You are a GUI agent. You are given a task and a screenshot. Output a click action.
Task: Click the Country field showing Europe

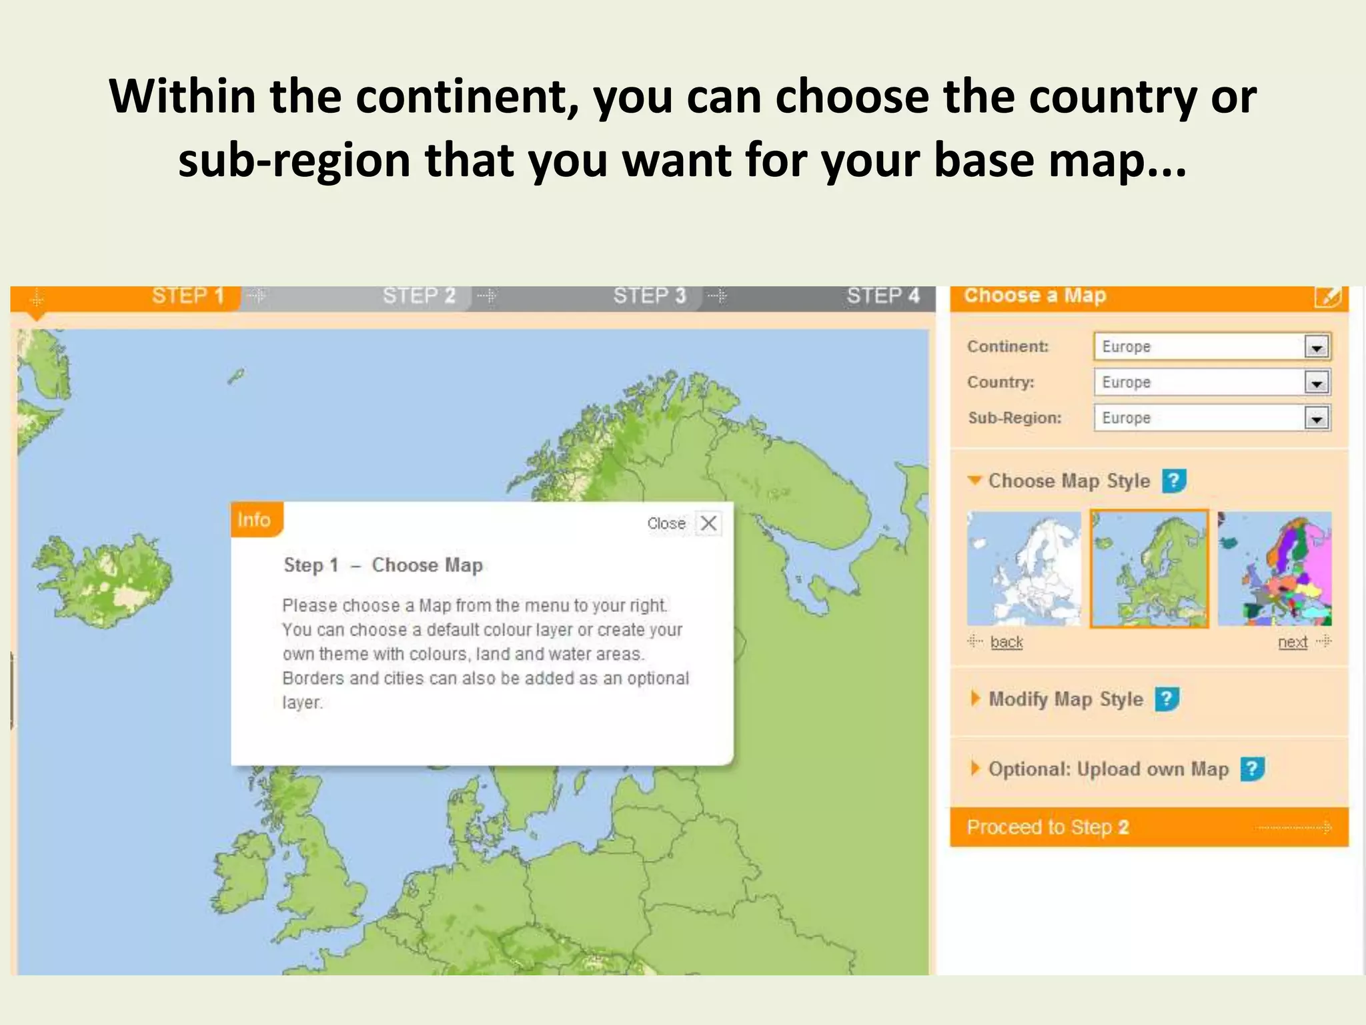tap(1213, 383)
